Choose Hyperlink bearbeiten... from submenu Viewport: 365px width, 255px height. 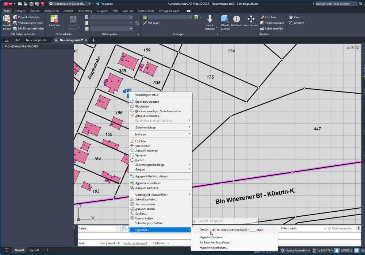pos(214,247)
